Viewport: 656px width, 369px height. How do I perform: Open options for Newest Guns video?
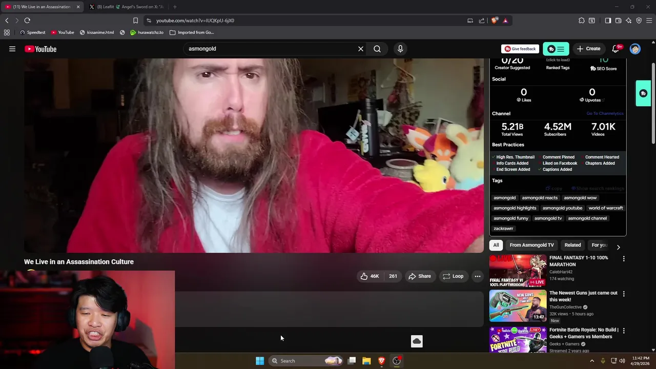(x=624, y=294)
